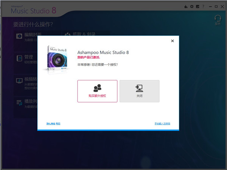The image size is (227, 170).
Task: Close the Music Studio 8 main window
Action: [222, 6]
